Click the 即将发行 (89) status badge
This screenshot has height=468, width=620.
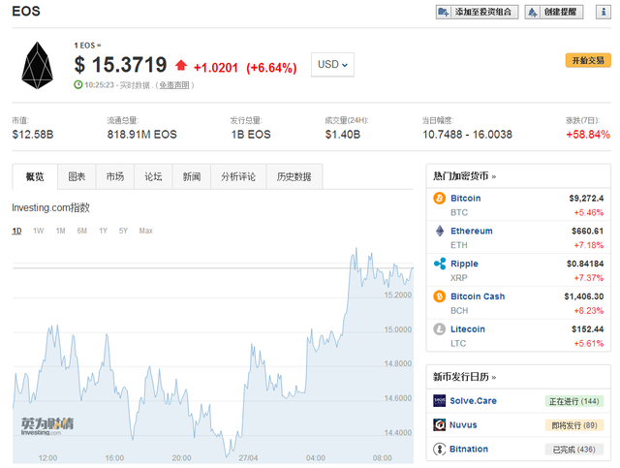(574, 425)
